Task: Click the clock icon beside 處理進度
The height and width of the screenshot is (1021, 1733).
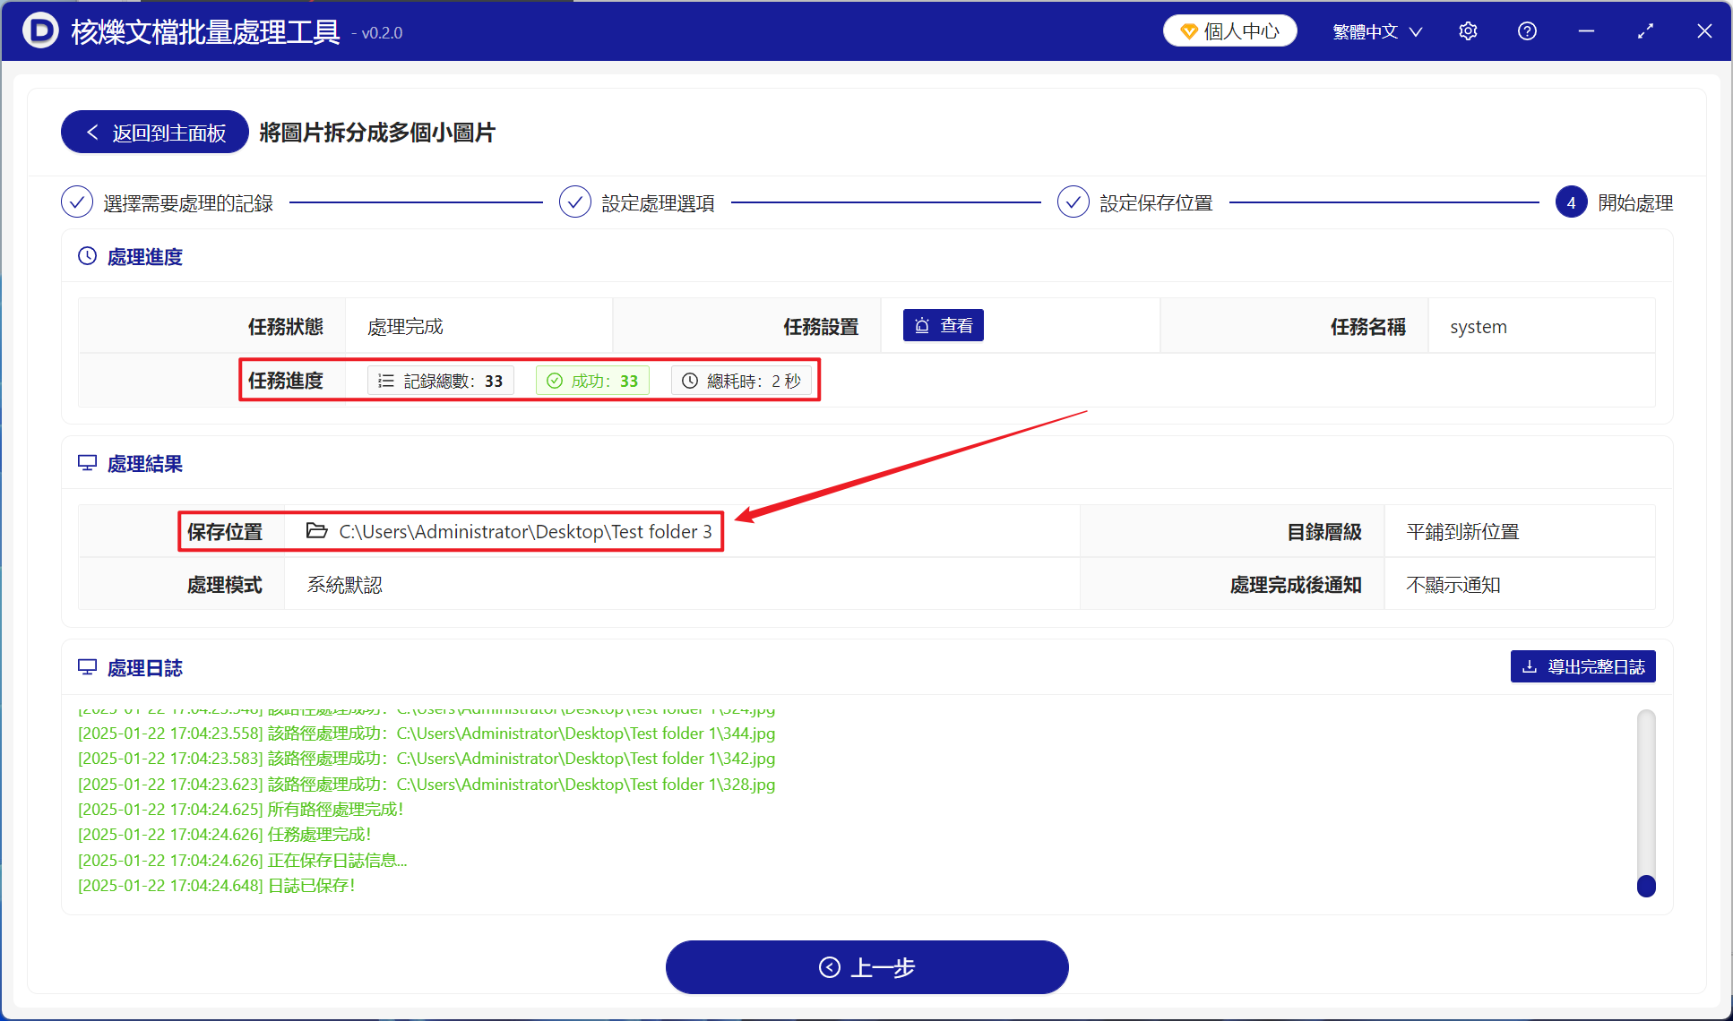Action: [87, 256]
